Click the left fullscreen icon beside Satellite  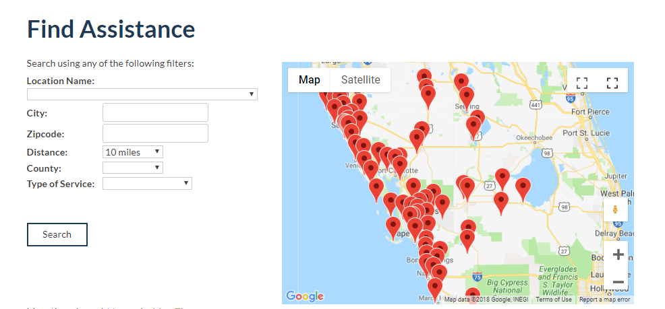point(582,83)
